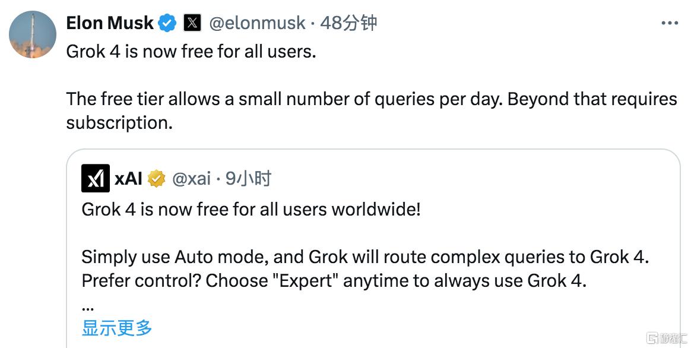Screen dimensions: 691x348
Task: Click the X affiliation badge icon
Action: (192, 23)
